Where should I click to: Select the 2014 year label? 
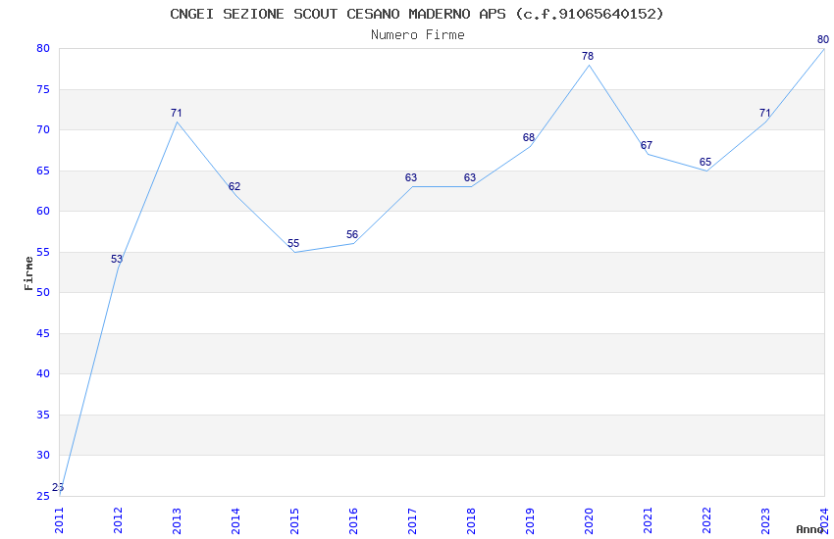tap(235, 520)
